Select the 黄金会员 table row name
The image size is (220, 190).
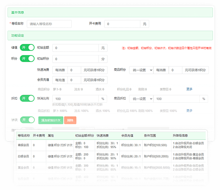(23, 167)
